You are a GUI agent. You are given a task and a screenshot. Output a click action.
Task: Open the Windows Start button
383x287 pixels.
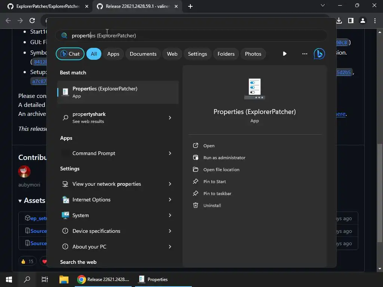9,280
